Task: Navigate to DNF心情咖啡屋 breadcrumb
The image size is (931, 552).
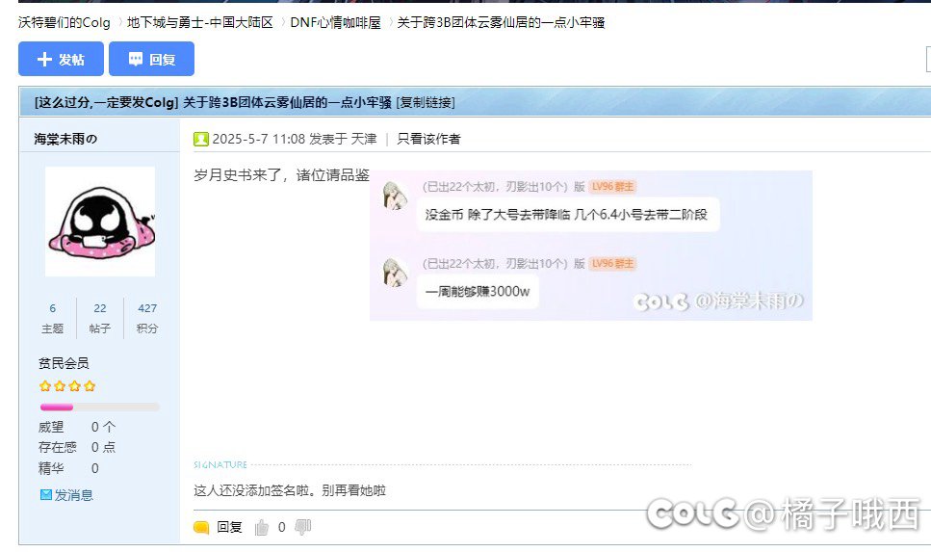Action: [335, 22]
